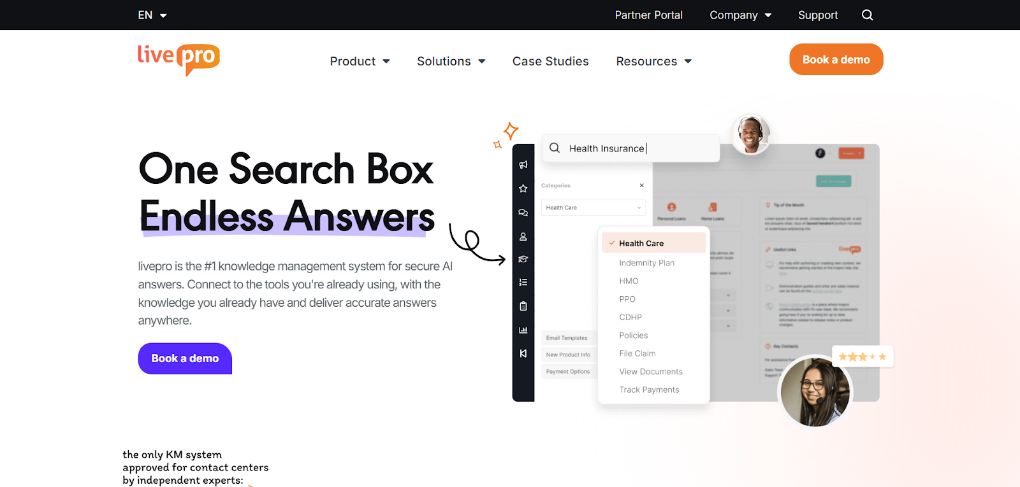Screen dimensions: 1020x487
Task: Click the Personal Loans orange icon
Action: [671, 207]
